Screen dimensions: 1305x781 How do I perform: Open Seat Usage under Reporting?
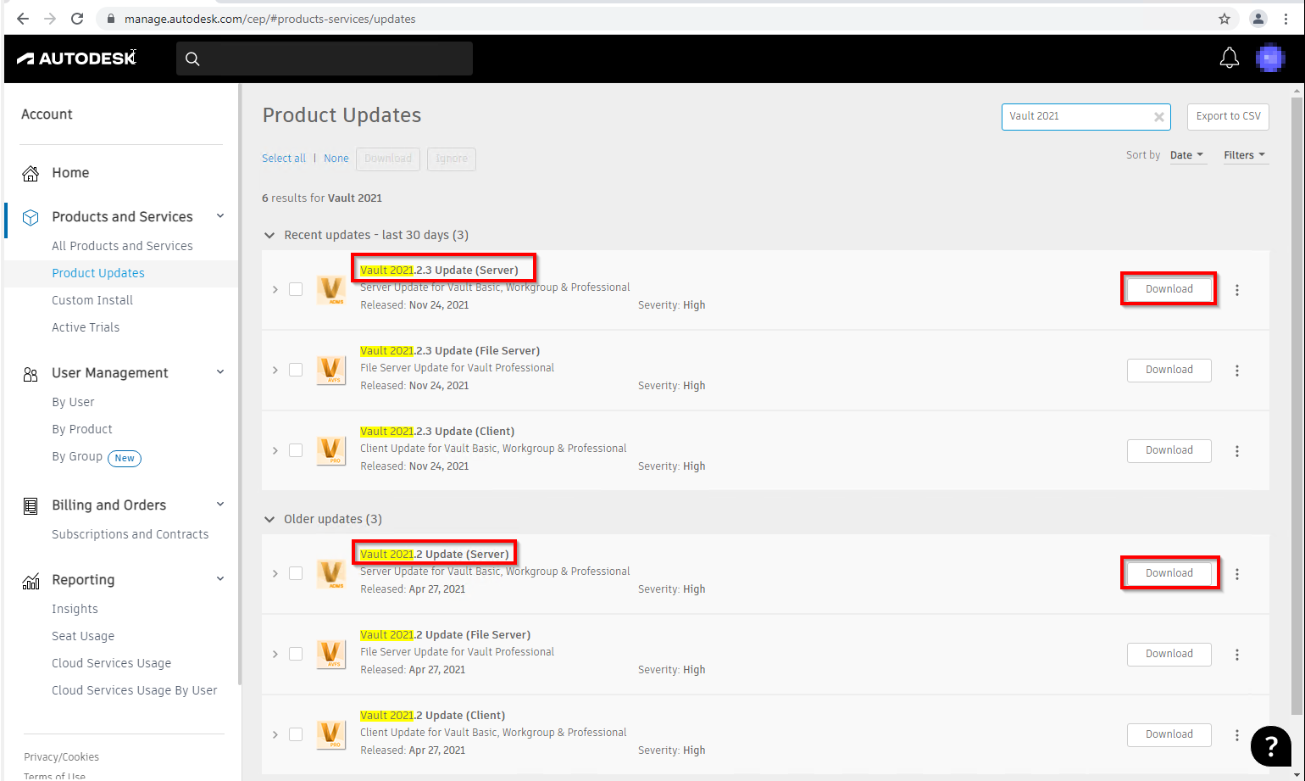(x=83, y=636)
